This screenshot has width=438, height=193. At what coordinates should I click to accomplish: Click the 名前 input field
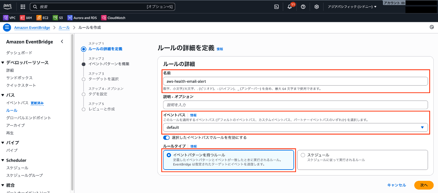(x=295, y=81)
